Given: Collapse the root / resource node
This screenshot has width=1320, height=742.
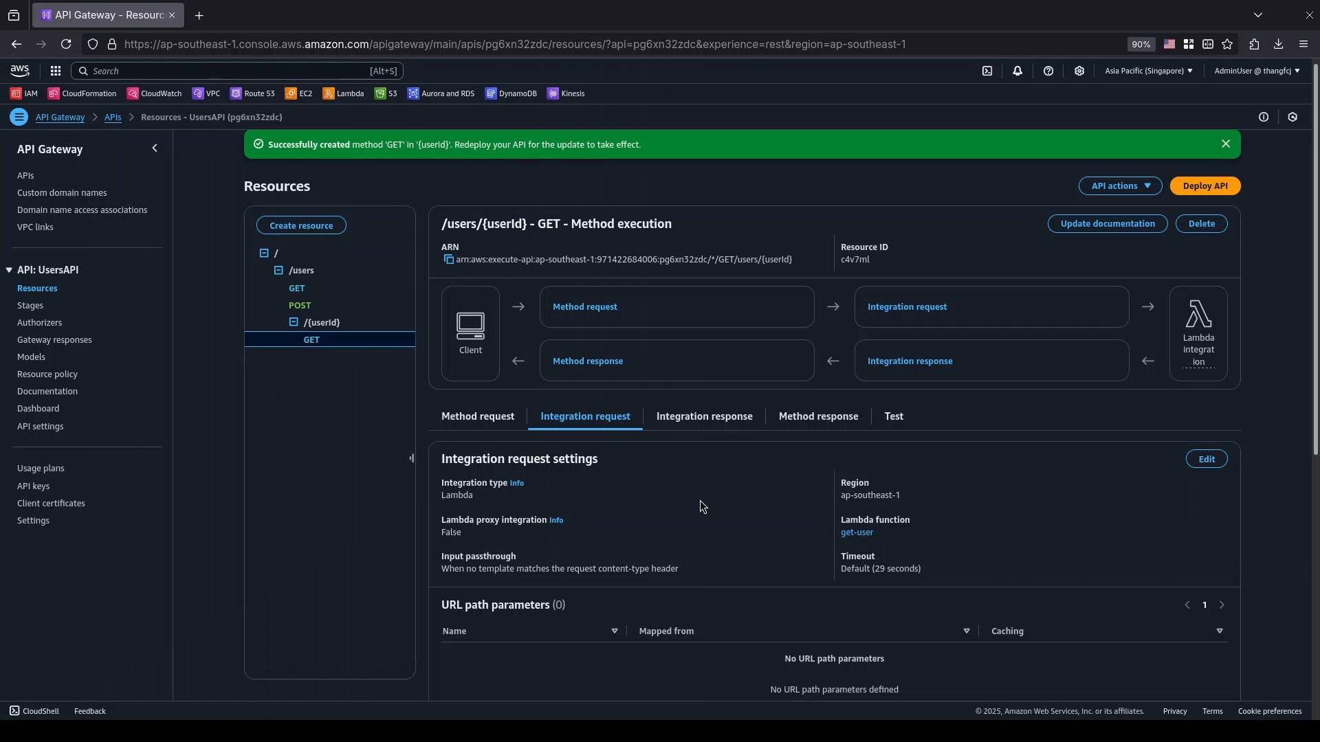Looking at the screenshot, I should (264, 253).
